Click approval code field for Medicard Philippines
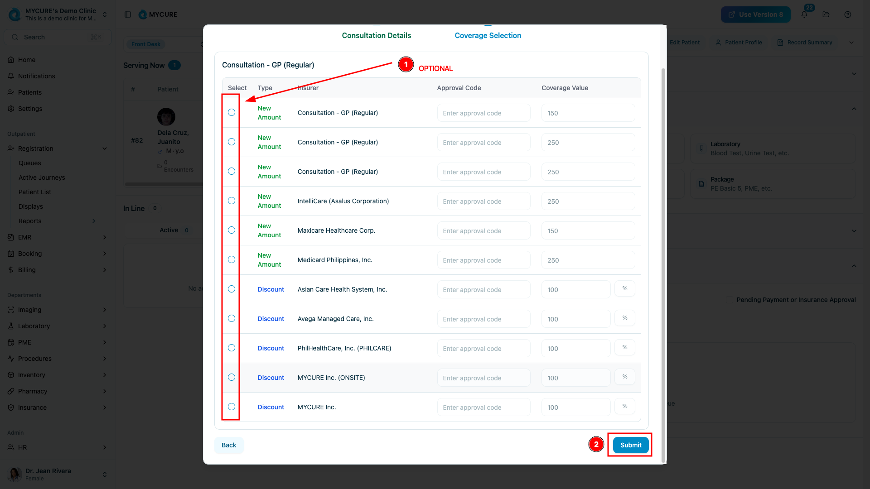Image resolution: width=870 pixels, height=489 pixels. point(483,260)
